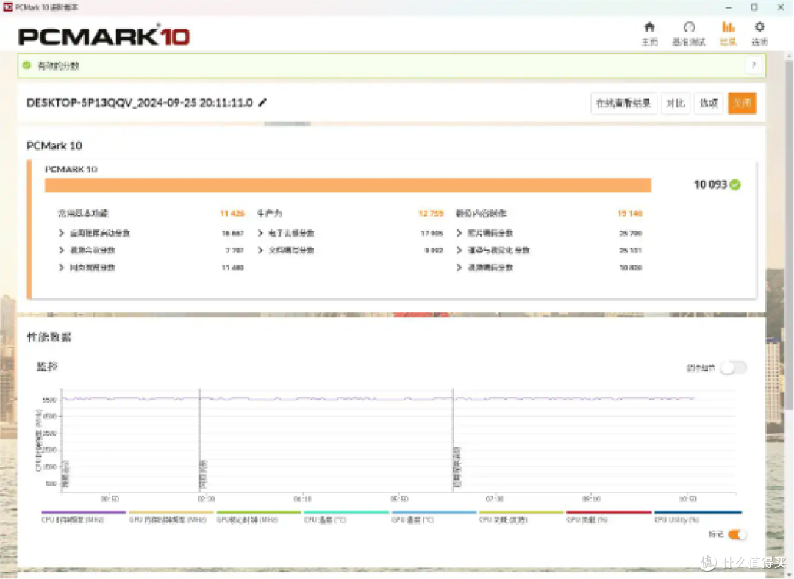Click the PCMark 10 section heading

coord(54,145)
